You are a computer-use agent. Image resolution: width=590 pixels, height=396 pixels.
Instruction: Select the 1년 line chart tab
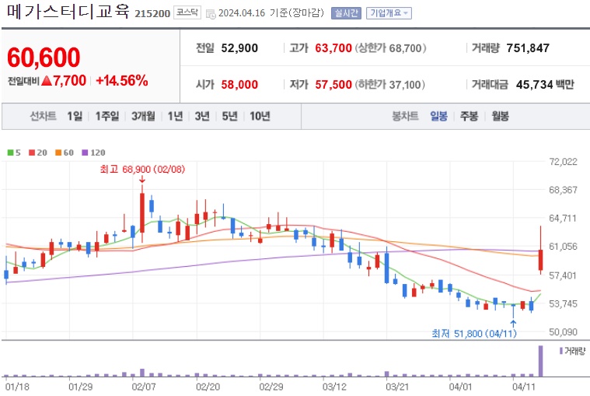click(175, 117)
